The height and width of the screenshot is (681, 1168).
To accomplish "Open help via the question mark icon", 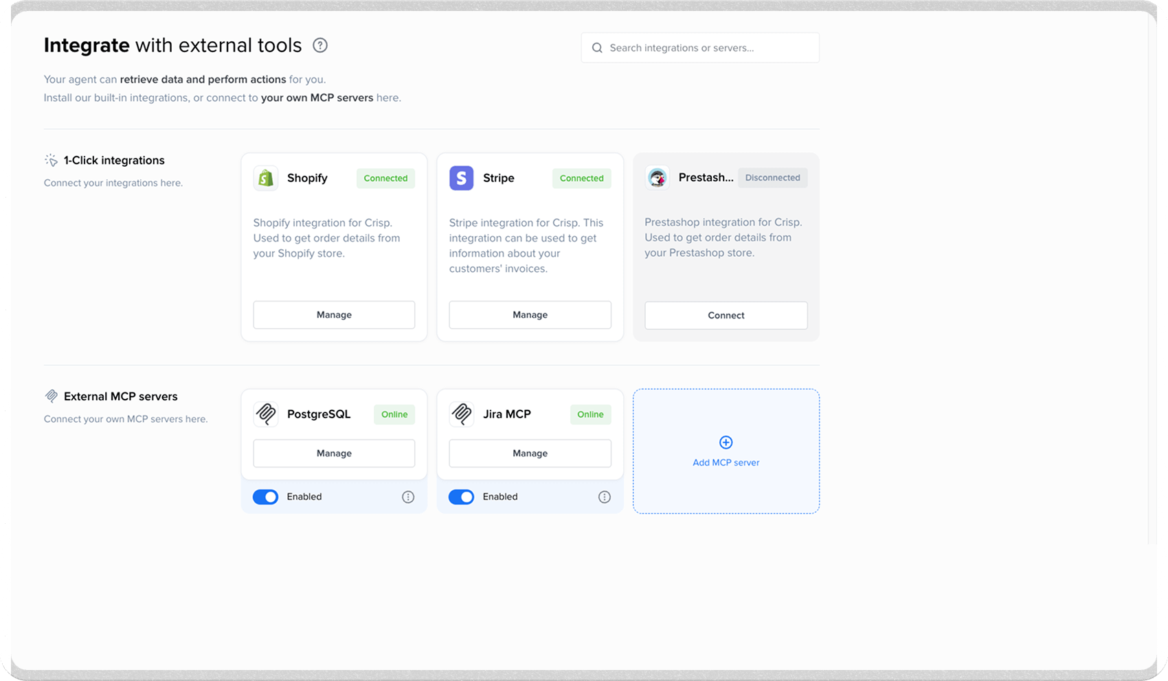I will click(x=319, y=45).
